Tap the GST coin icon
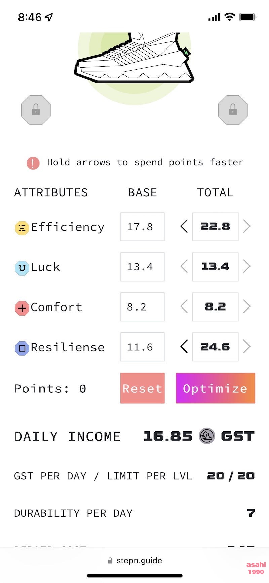This screenshot has width=269, height=583. click(207, 436)
